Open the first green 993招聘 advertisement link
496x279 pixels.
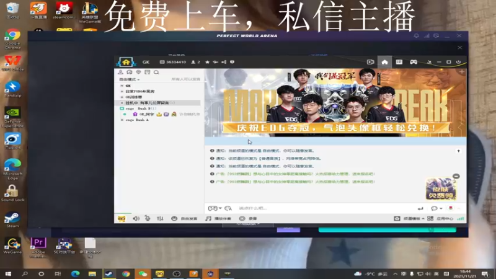point(296,174)
